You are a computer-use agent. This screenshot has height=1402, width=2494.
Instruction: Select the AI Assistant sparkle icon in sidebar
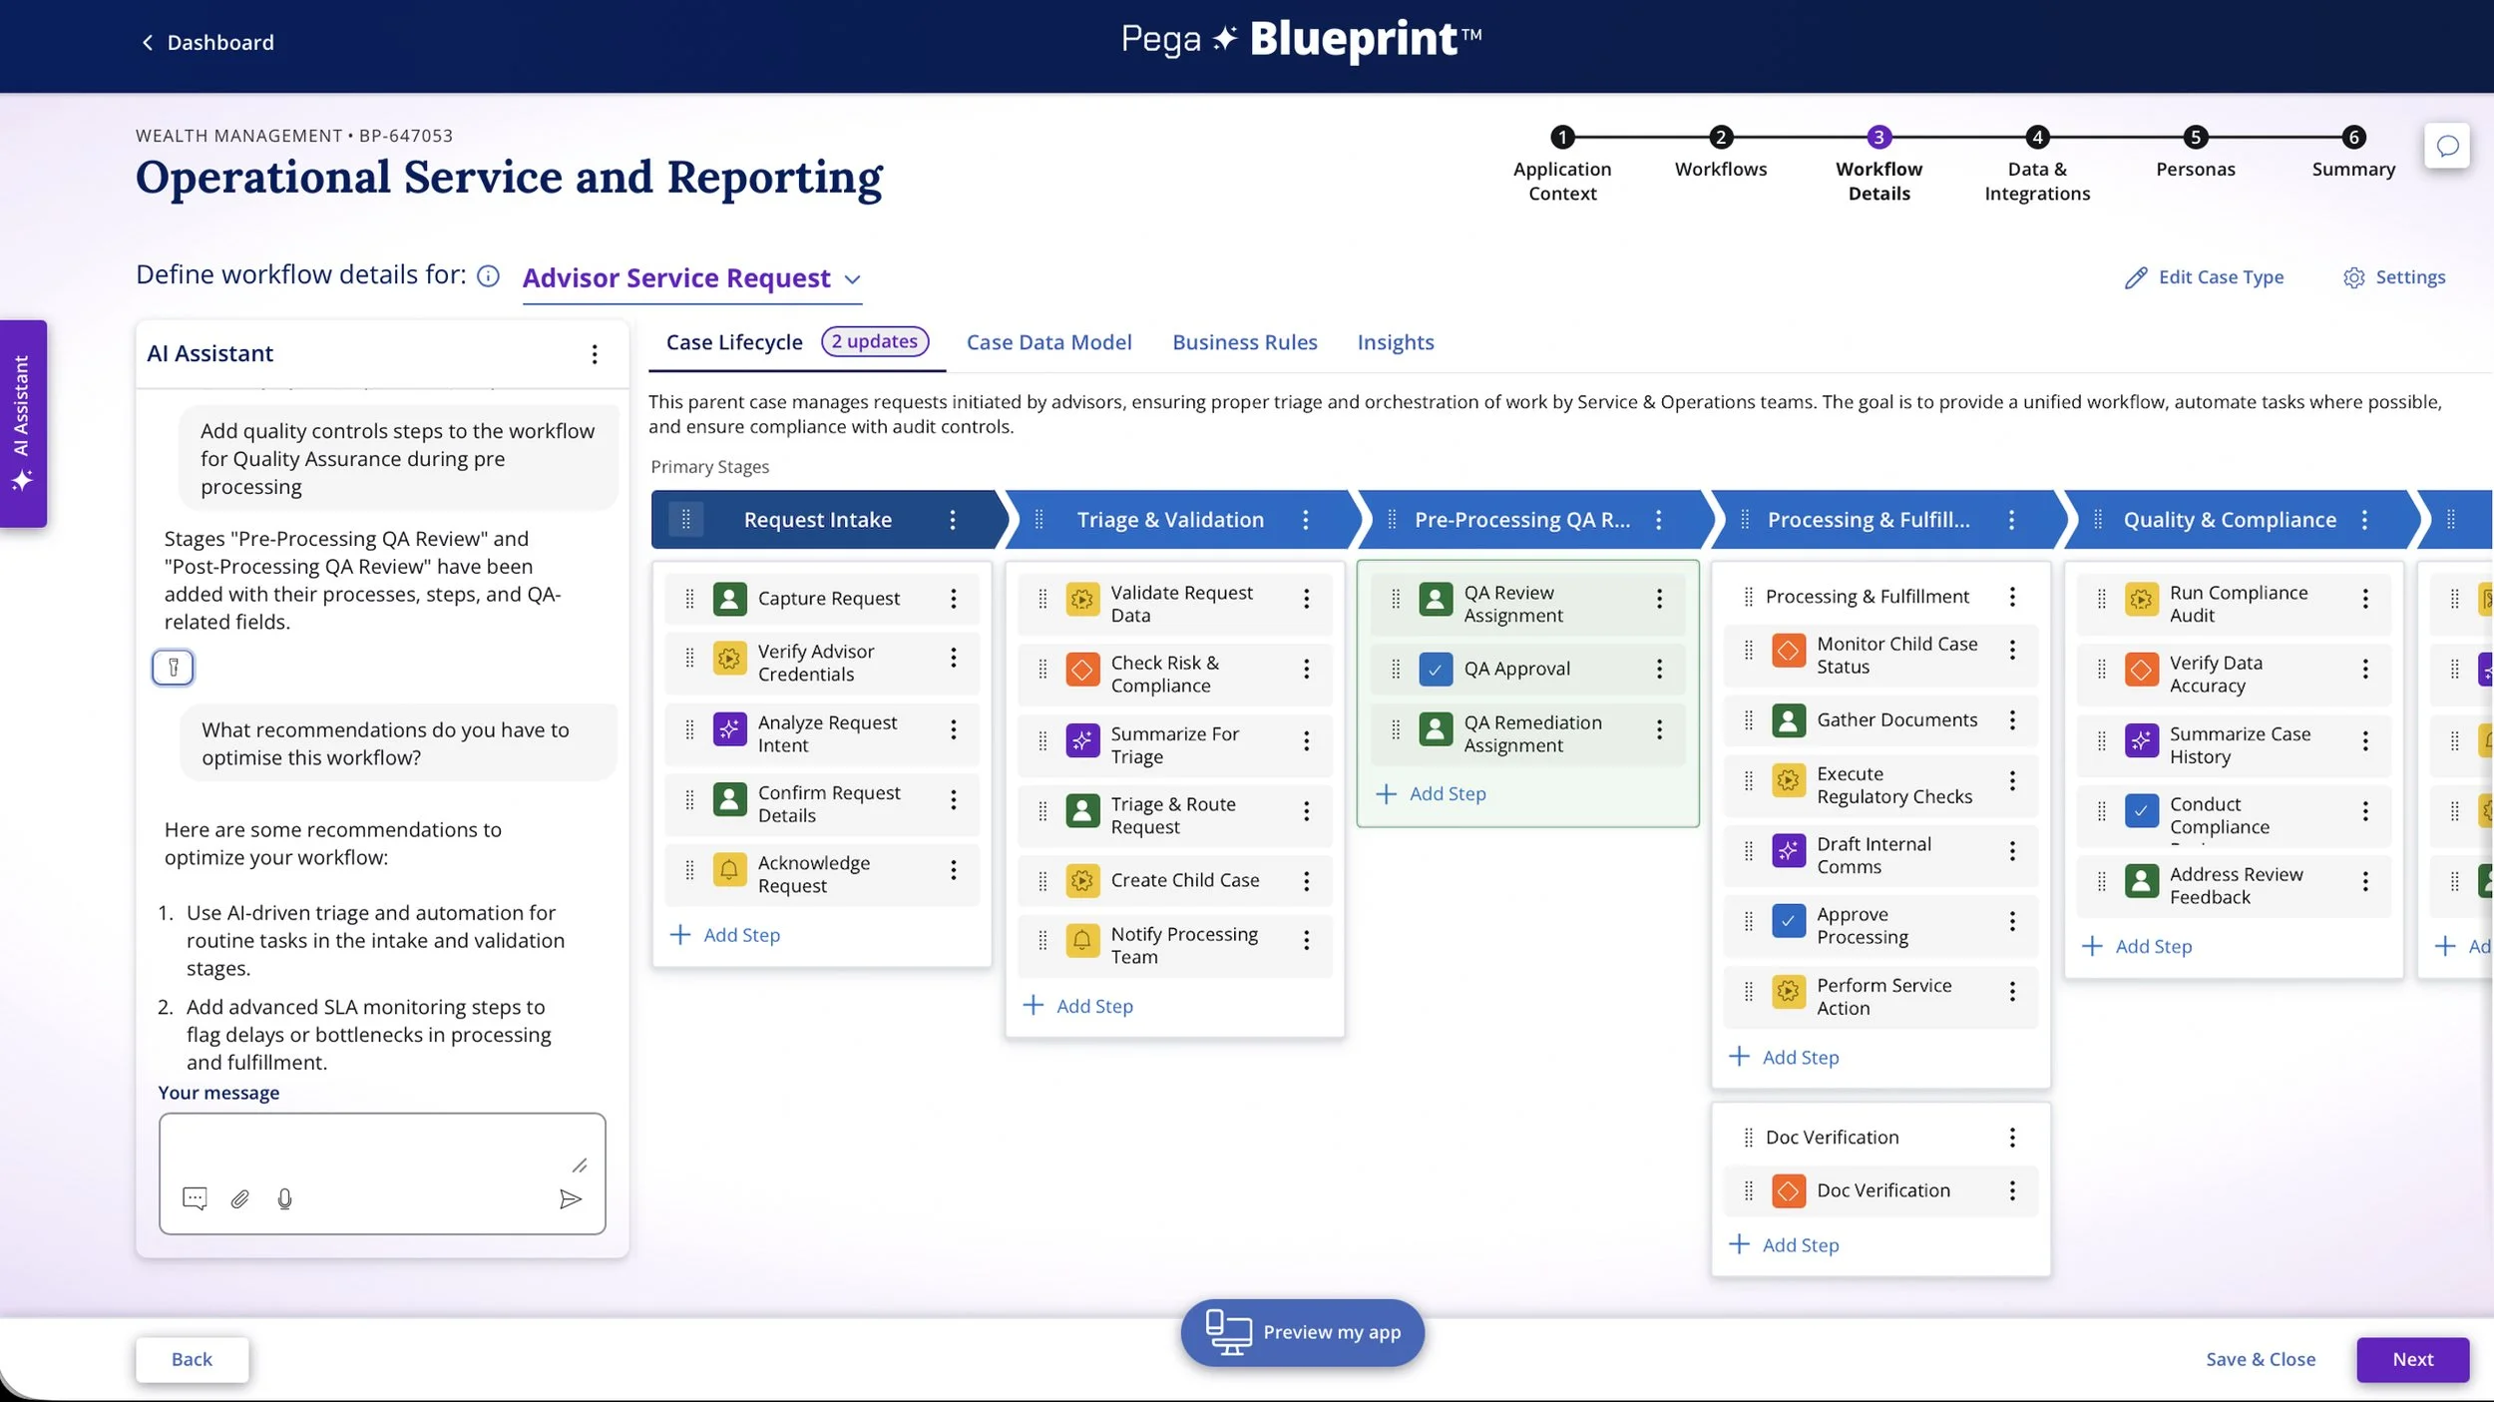[23, 479]
